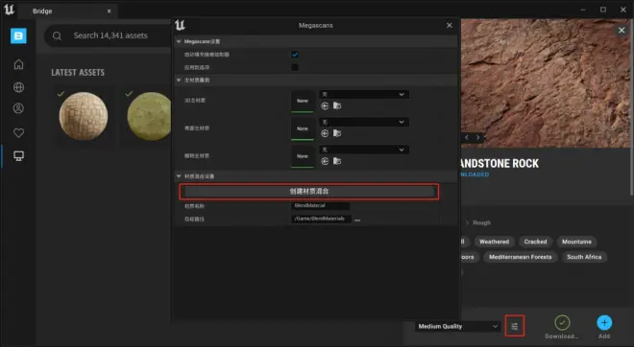Collapse the Megascans设置 section
The image size is (634, 347).
[179, 41]
